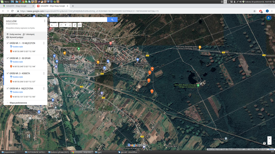The height and width of the screenshot is (154, 275).
Task: Select the hand pan tool
Action: coord(61,25)
